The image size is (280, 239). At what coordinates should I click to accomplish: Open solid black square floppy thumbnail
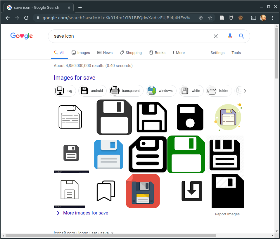pyautogui.click(x=228, y=191)
